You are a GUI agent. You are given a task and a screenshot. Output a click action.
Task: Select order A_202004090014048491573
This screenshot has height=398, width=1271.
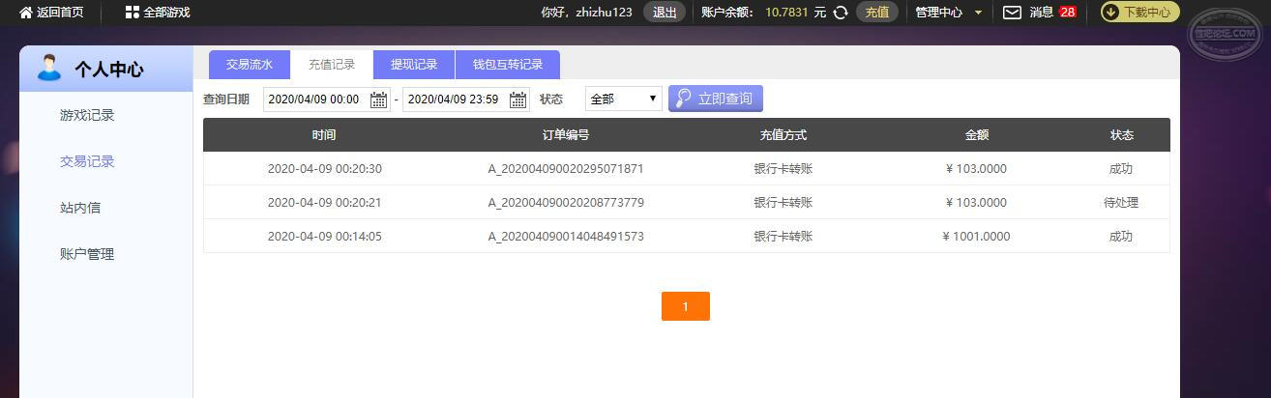point(566,237)
